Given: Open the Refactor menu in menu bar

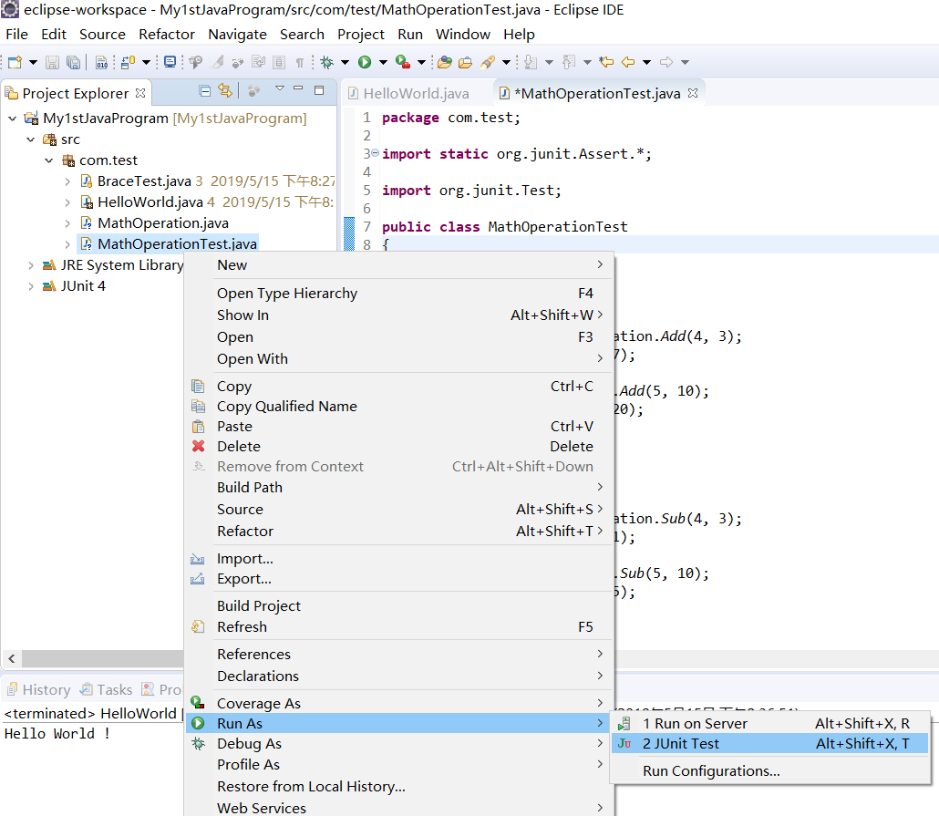Looking at the screenshot, I should click(167, 35).
